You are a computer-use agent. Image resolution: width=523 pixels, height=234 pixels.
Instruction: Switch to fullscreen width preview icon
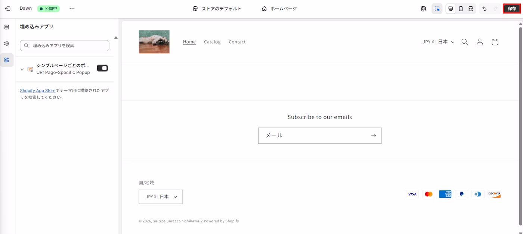pos(471,9)
